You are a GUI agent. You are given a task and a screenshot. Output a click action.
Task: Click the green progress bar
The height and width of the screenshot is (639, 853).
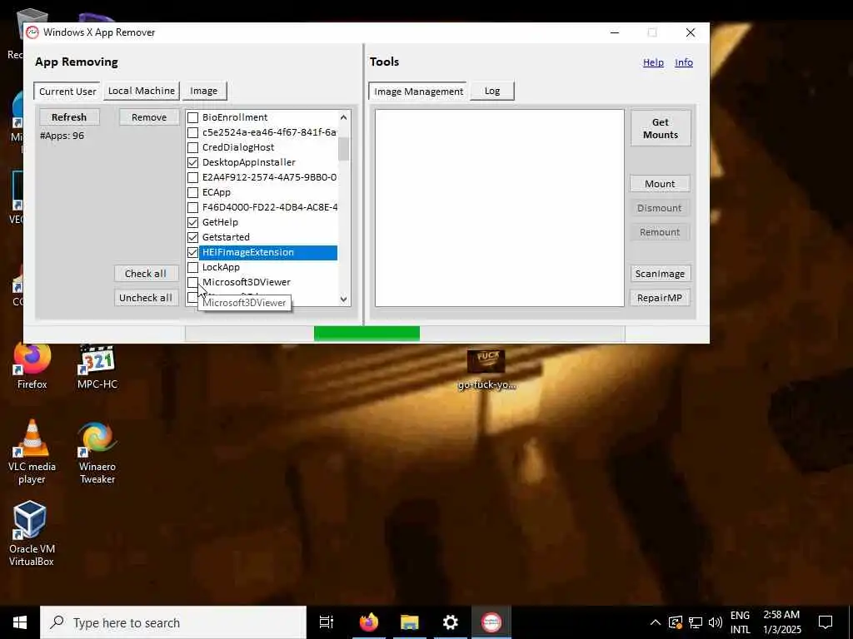pos(367,334)
